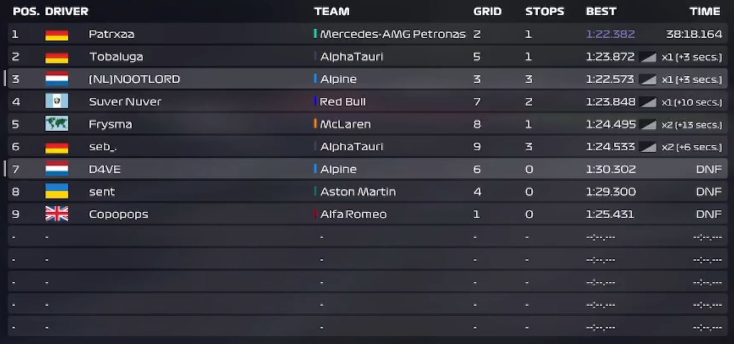Click the Guatemala flag beside Suver Nuver
Screen dimensions: 734x344
(x=56, y=102)
